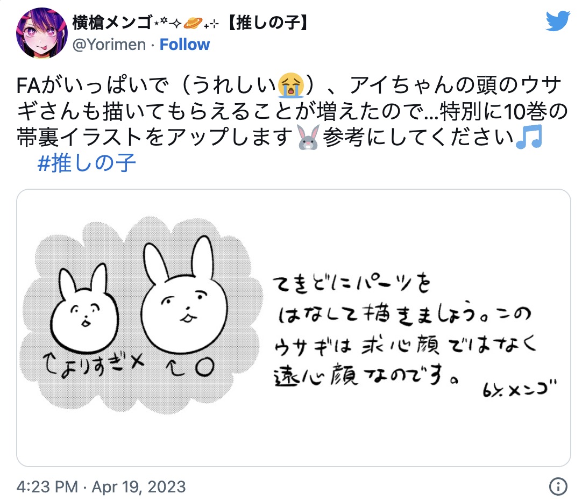The image size is (582, 501).
Task: Open the tweet info icon
Action: pos(558,486)
